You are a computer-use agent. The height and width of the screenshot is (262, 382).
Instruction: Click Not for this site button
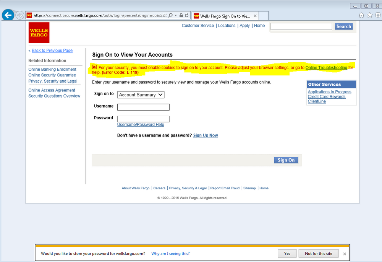point(319,254)
